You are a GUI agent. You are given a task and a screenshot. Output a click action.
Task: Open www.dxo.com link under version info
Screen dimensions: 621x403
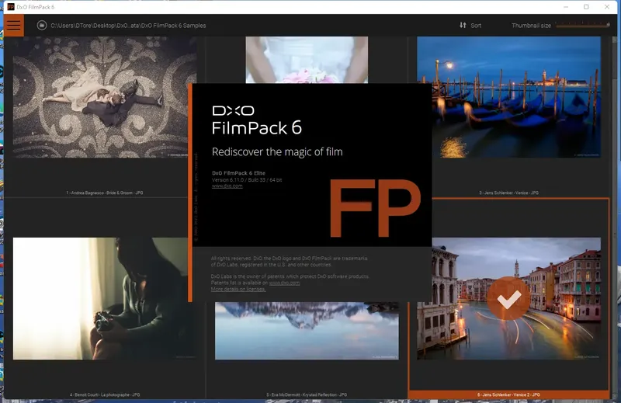coord(227,186)
